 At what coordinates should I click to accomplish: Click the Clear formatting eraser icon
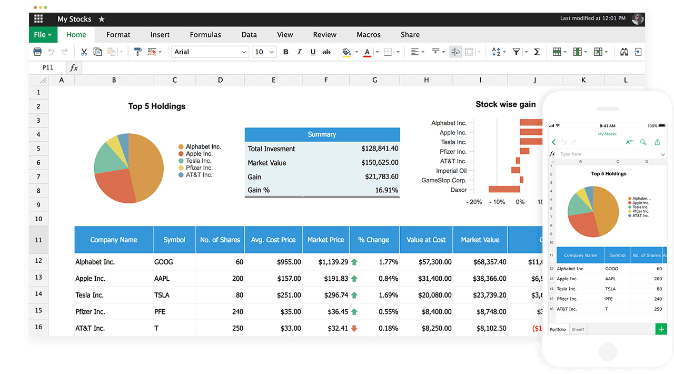152,52
